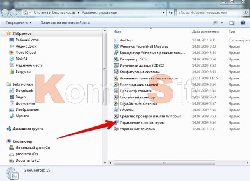Click the Изображения library icon
The width and height of the screenshot is (250, 181).
[12, 110]
